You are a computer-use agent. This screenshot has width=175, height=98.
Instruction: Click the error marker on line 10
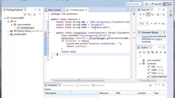click(x=46, y=38)
